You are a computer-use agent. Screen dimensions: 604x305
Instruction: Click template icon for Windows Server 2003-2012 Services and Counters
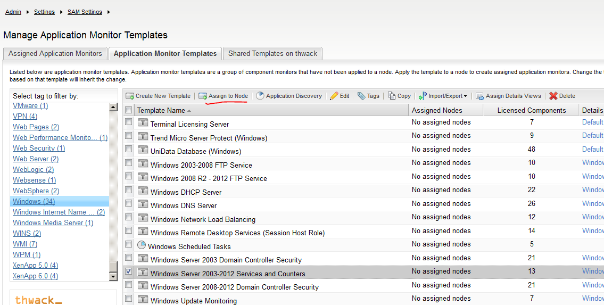click(x=143, y=273)
